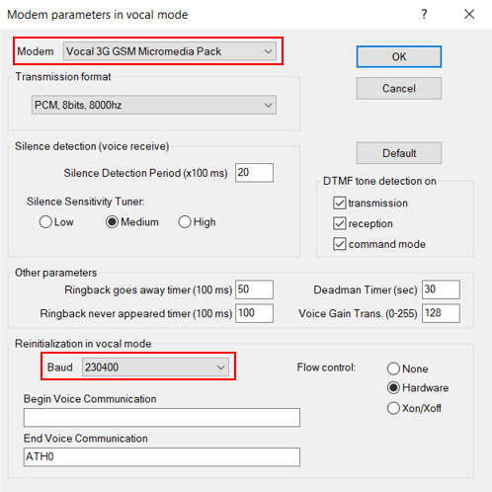Image resolution: width=492 pixels, height=492 pixels.
Task: Click the OK button
Action: (x=399, y=56)
